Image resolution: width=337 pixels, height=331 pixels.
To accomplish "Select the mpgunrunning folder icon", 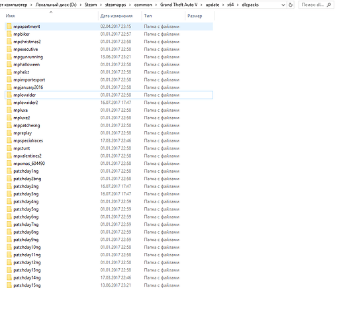I will click(9, 57).
